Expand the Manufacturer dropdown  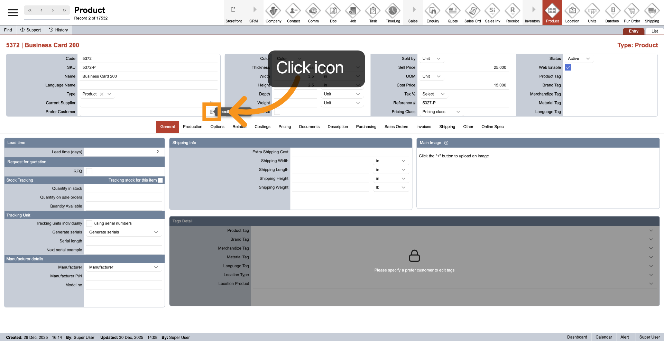coord(123,267)
